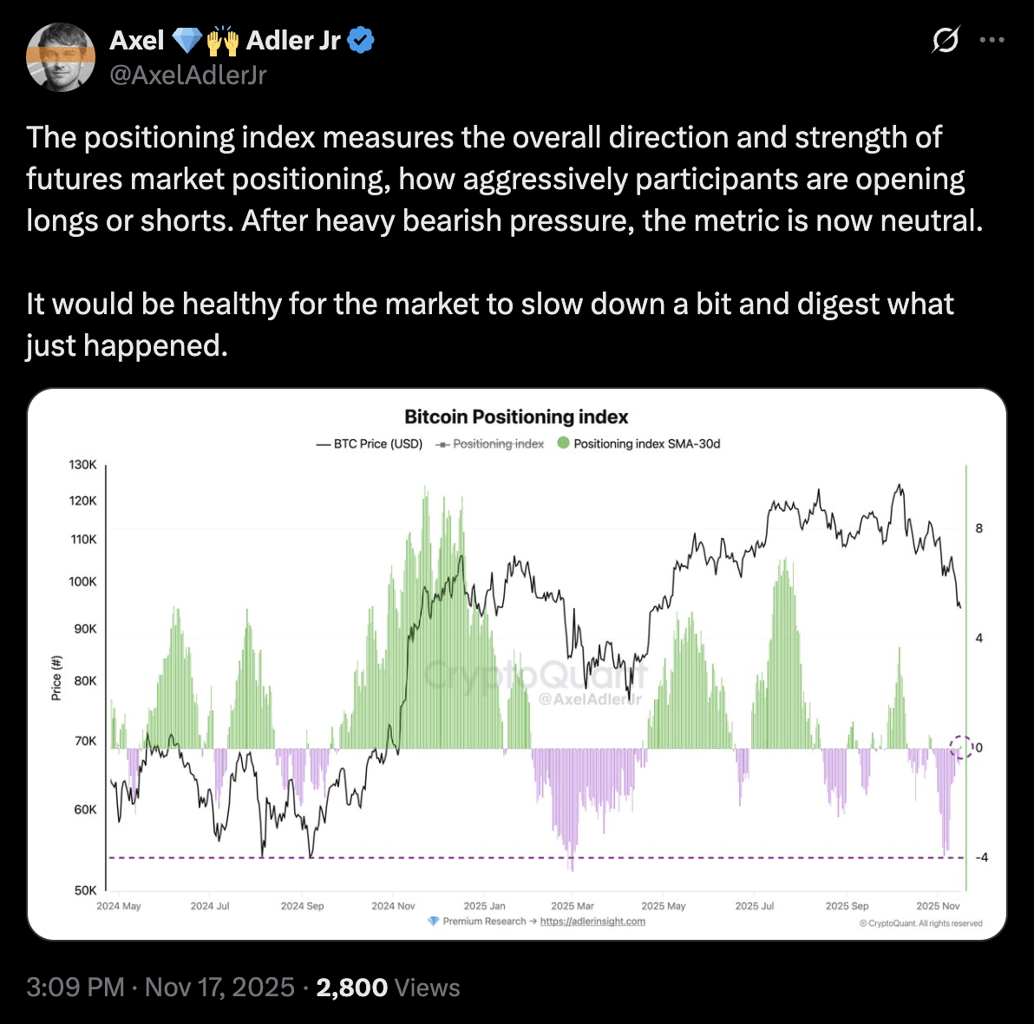Viewport: 1034px width, 1024px height.
Task: Open the 3:09 PM Nov 17, 2025 timestamp
Action: (160, 988)
